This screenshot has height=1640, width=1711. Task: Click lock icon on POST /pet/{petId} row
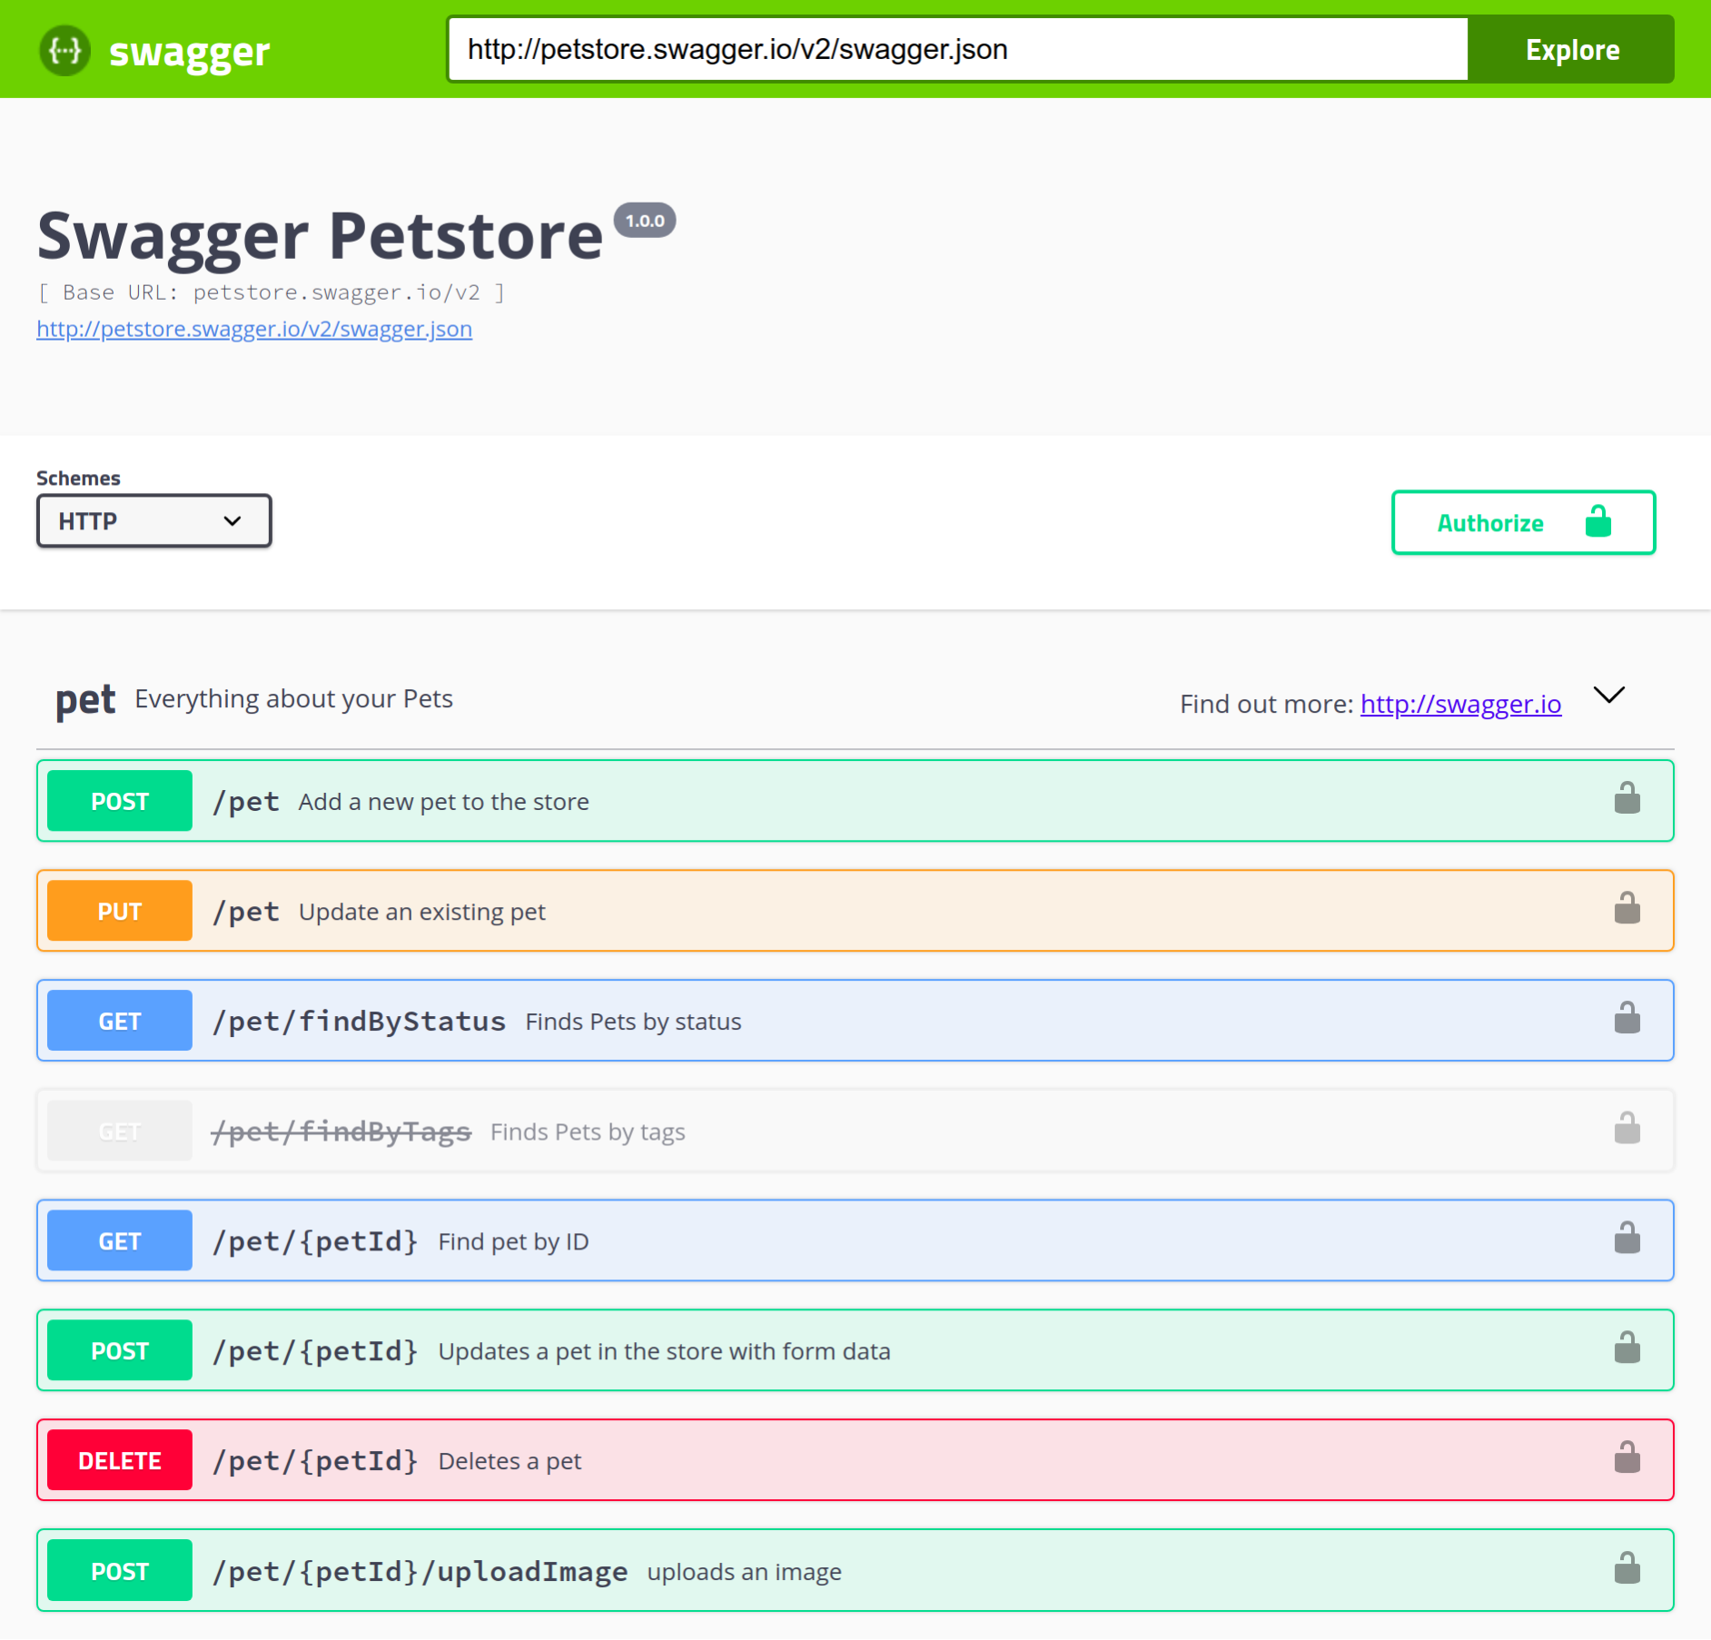[1627, 1349]
